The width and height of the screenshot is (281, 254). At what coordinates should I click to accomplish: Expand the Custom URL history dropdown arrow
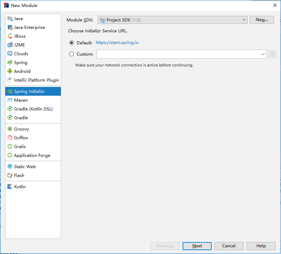pos(263,54)
